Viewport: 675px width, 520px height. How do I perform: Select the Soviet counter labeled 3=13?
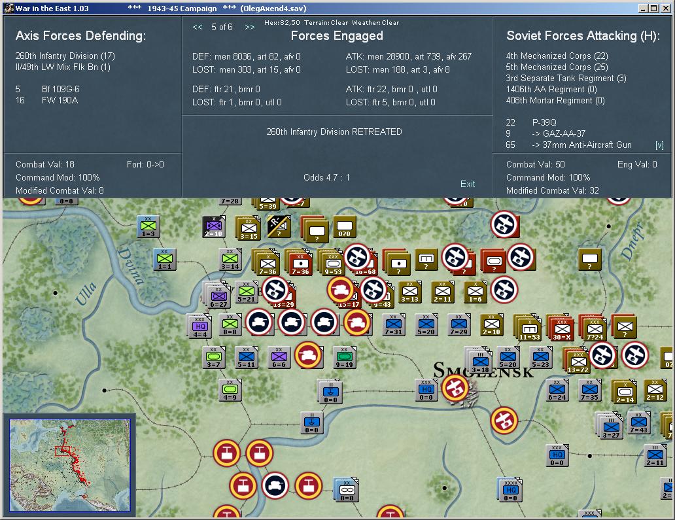410,292
